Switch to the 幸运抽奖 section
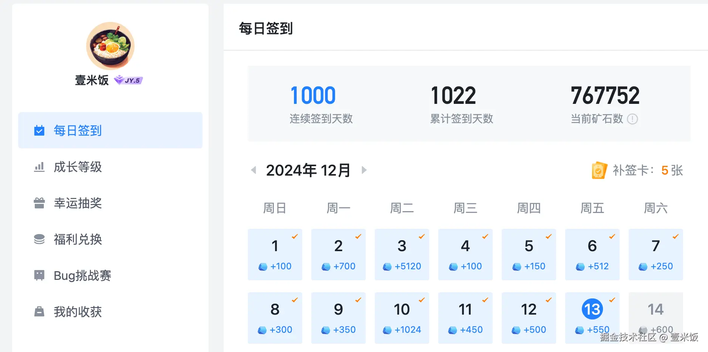This screenshot has width=708, height=352. (78, 203)
